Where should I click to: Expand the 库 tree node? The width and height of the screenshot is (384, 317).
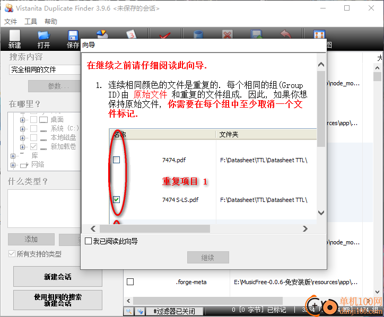[x=13, y=156]
